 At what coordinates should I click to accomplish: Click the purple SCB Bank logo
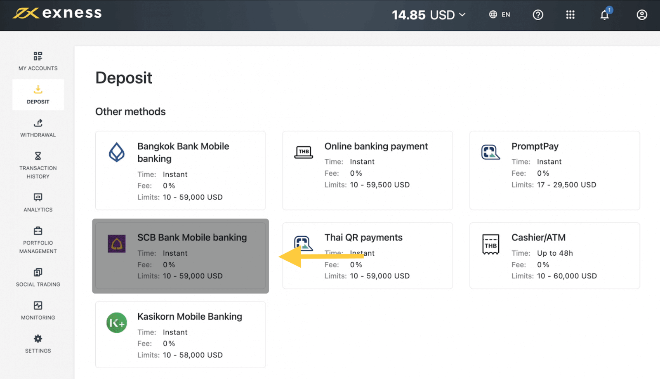(x=117, y=244)
